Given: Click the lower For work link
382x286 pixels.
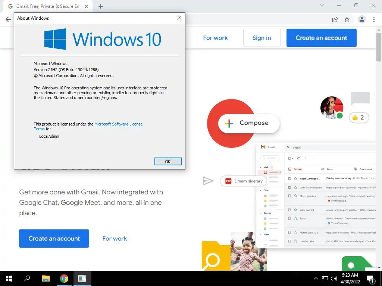Looking at the screenshot, I should click(x=115, y=239).
